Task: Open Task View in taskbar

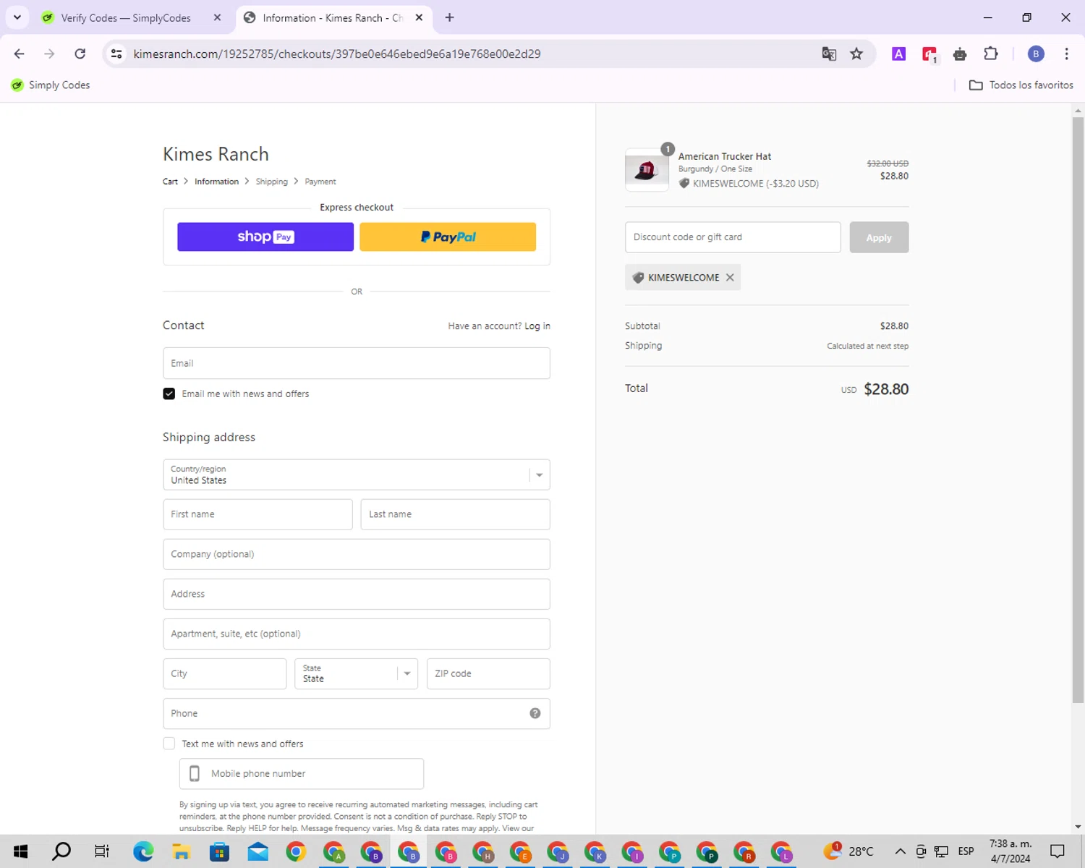Action: pyautogui.click(x=102, y=851)
